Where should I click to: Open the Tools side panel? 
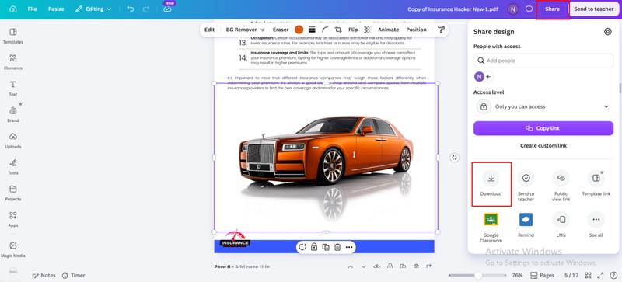[13, 166]
